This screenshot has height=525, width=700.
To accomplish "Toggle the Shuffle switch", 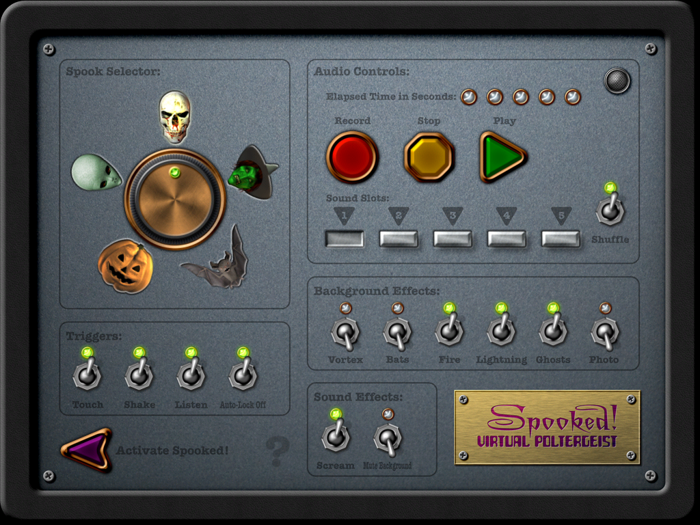I will [x=610, y=211].
